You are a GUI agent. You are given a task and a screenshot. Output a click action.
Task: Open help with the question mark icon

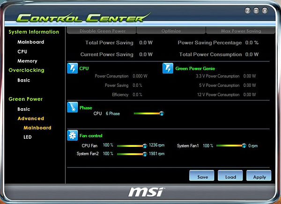(247, 11)
